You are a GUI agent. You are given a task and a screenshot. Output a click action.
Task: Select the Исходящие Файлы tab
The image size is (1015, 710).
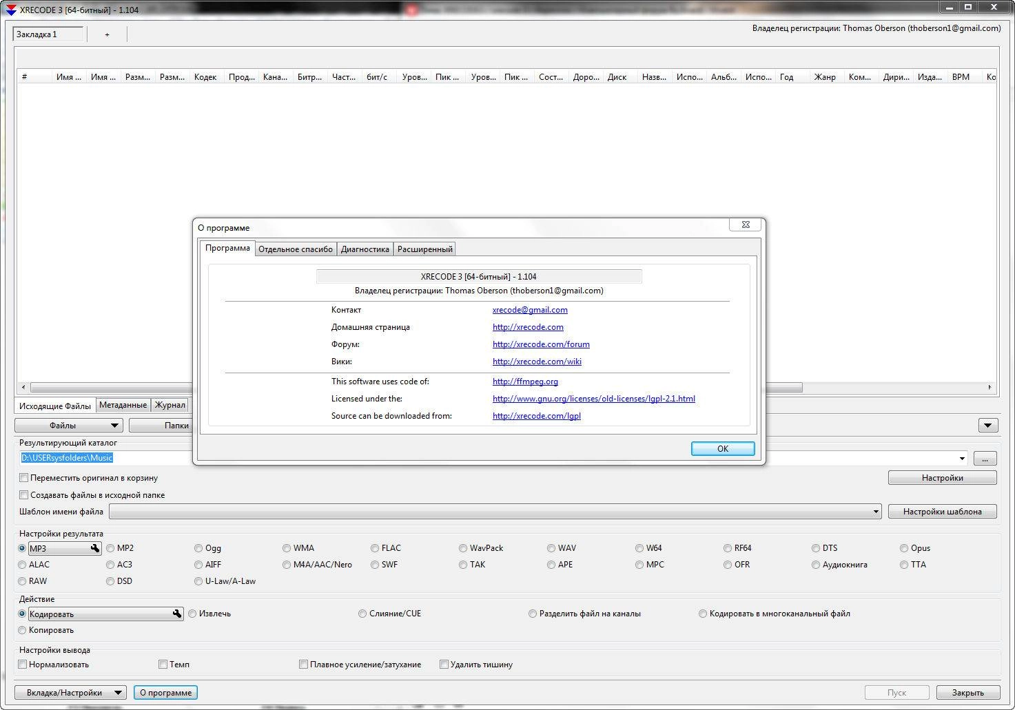tap(55, 406)
